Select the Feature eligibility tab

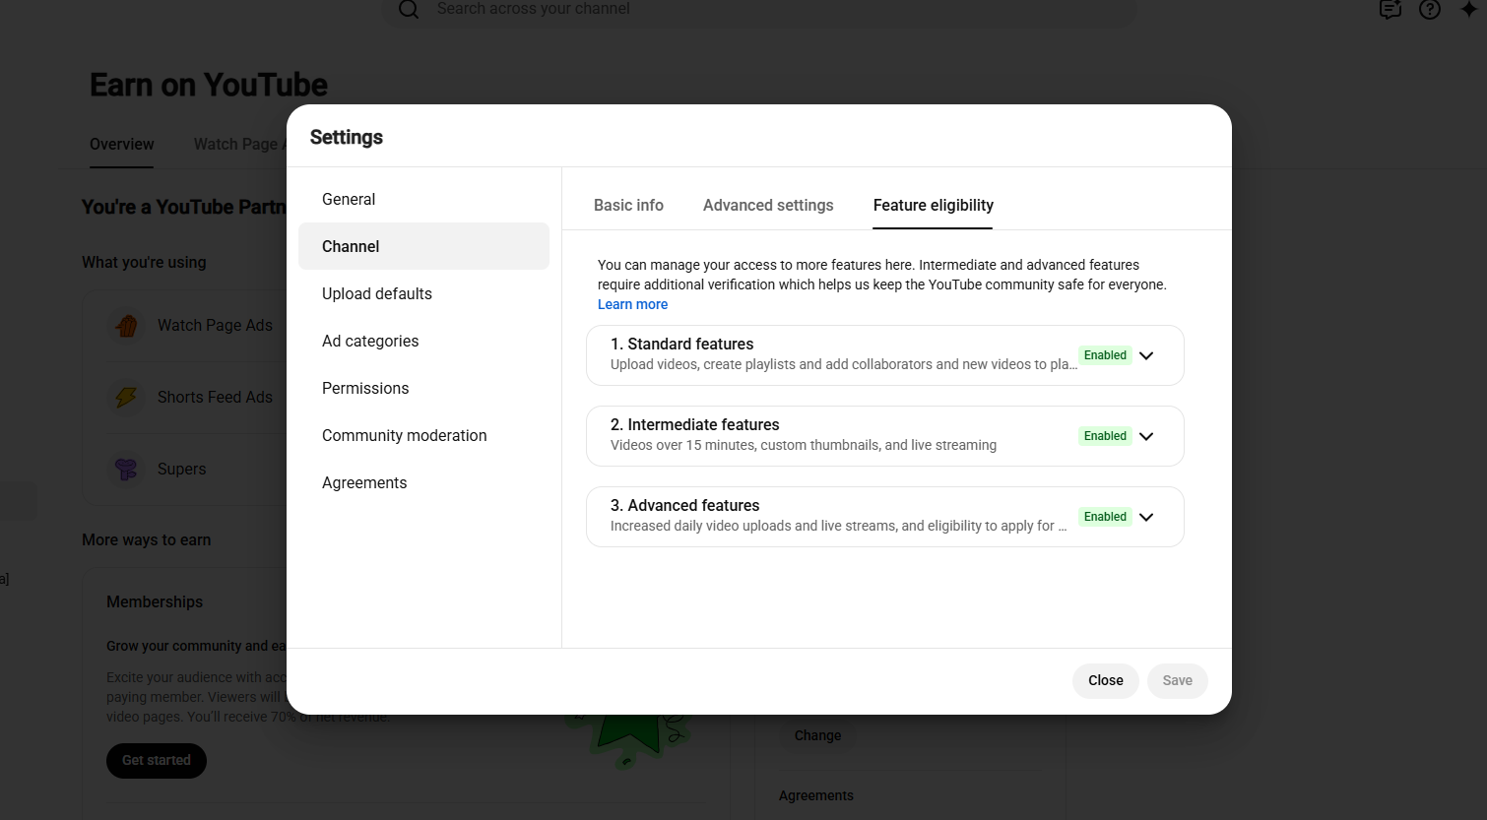pos(933,205)
